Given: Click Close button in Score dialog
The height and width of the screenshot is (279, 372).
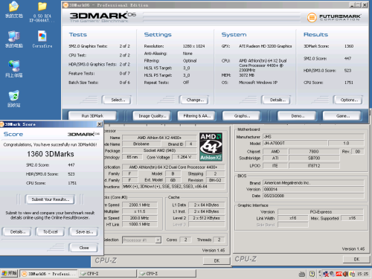Looking at the screenshot, I should click(x=83, y=248).
